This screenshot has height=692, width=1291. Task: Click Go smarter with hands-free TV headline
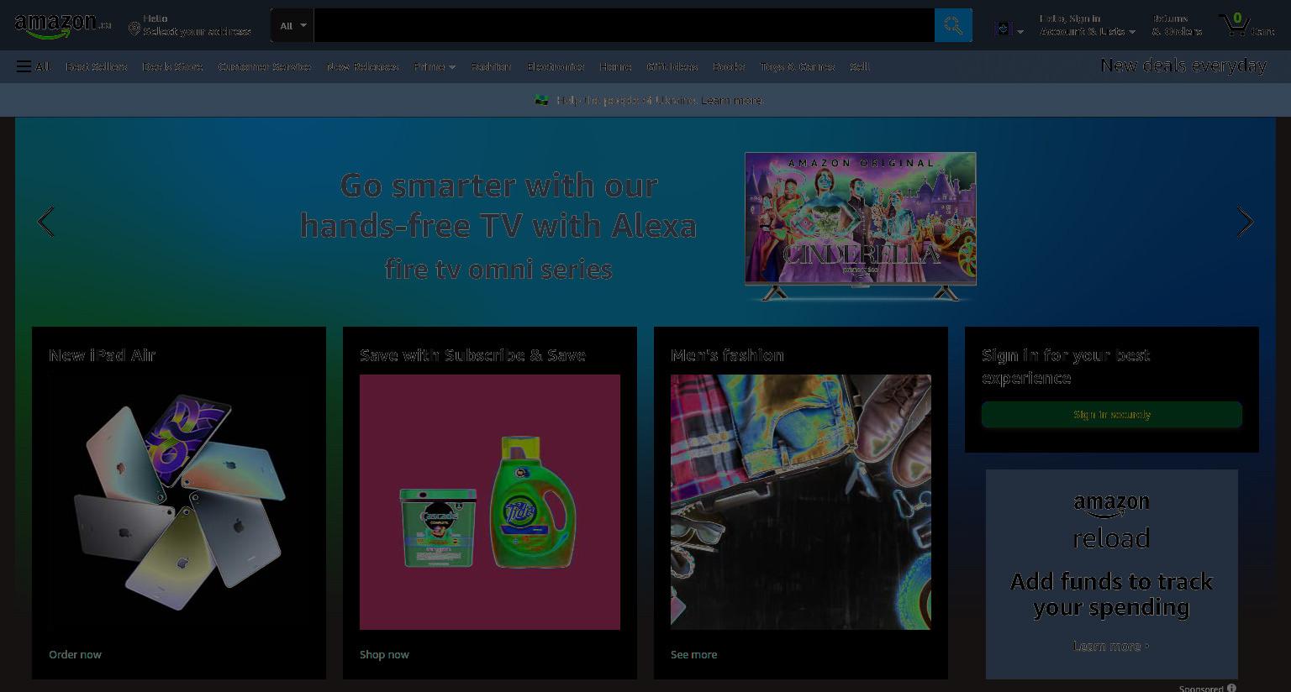point(498,205)
